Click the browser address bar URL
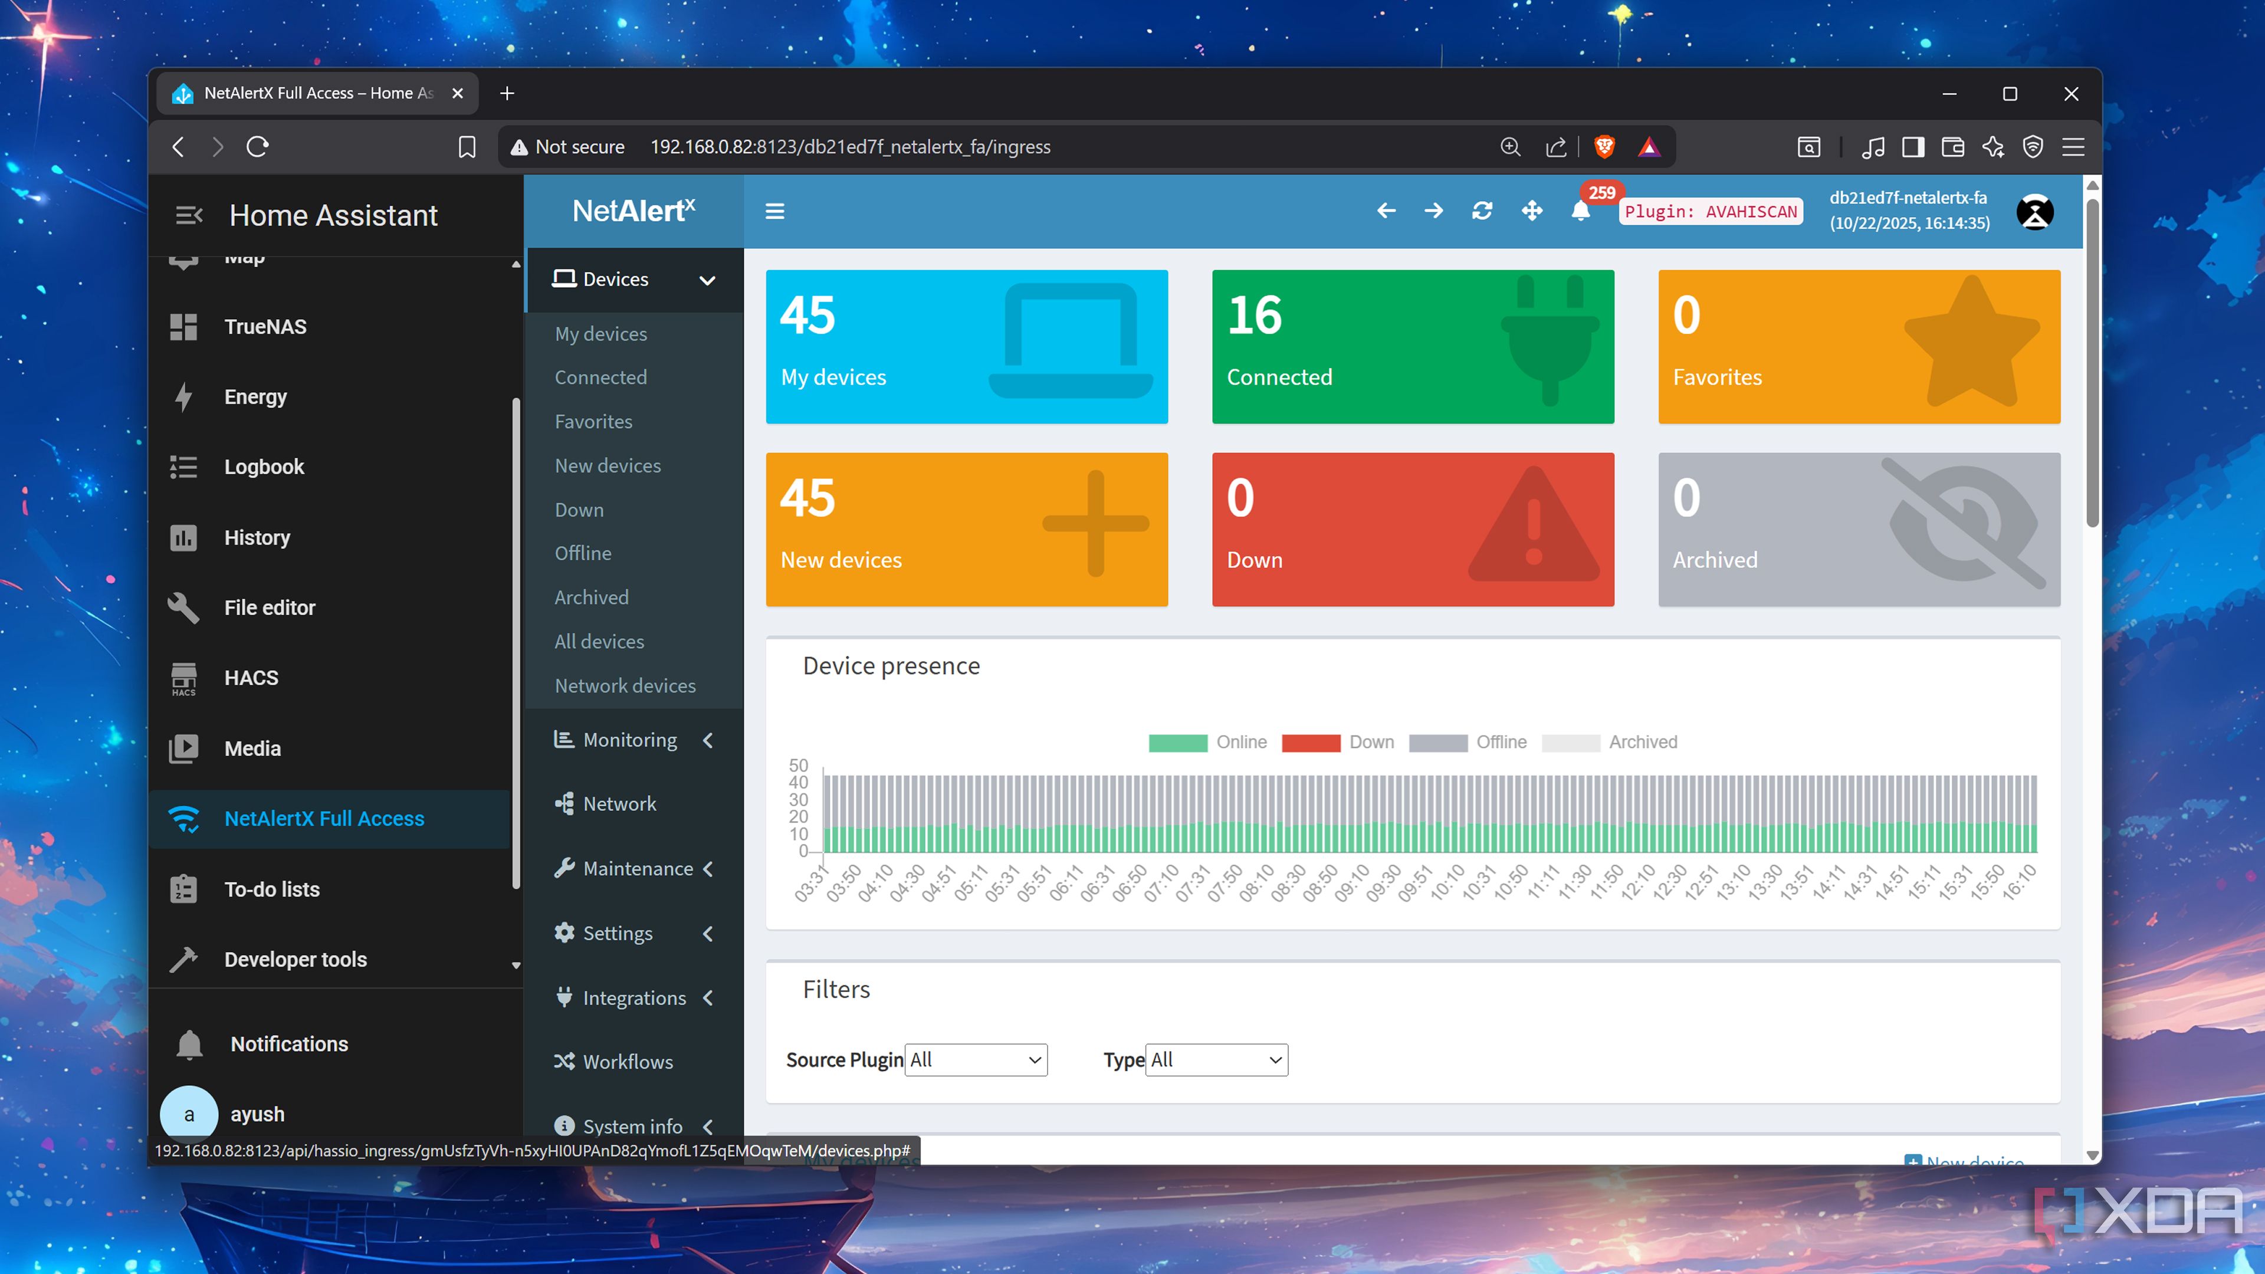The image size is (2265, 1274). click(849, 147)
